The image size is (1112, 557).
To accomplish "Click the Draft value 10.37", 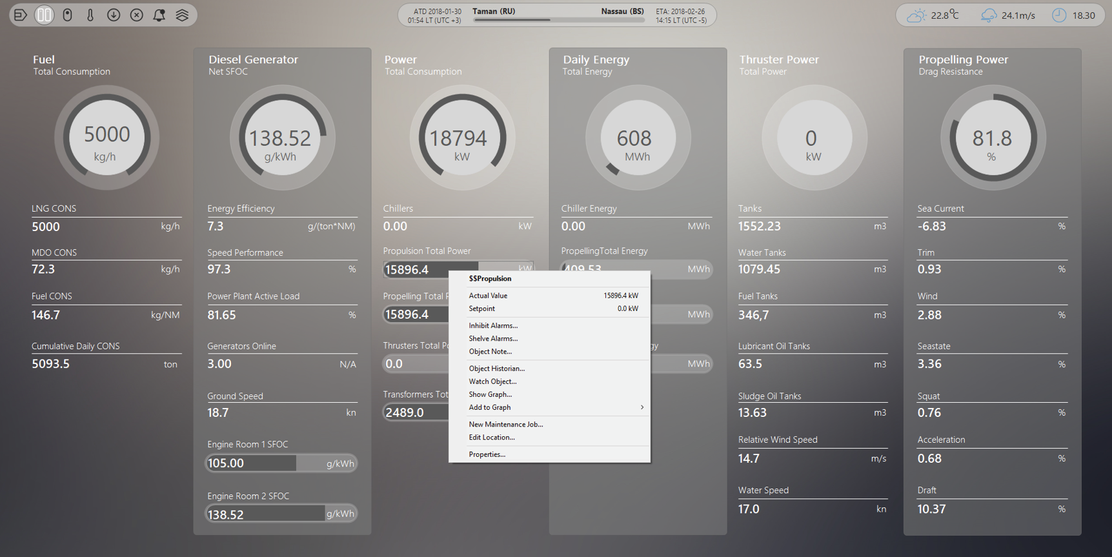I will pyautogui.click(x=932, y=509).
